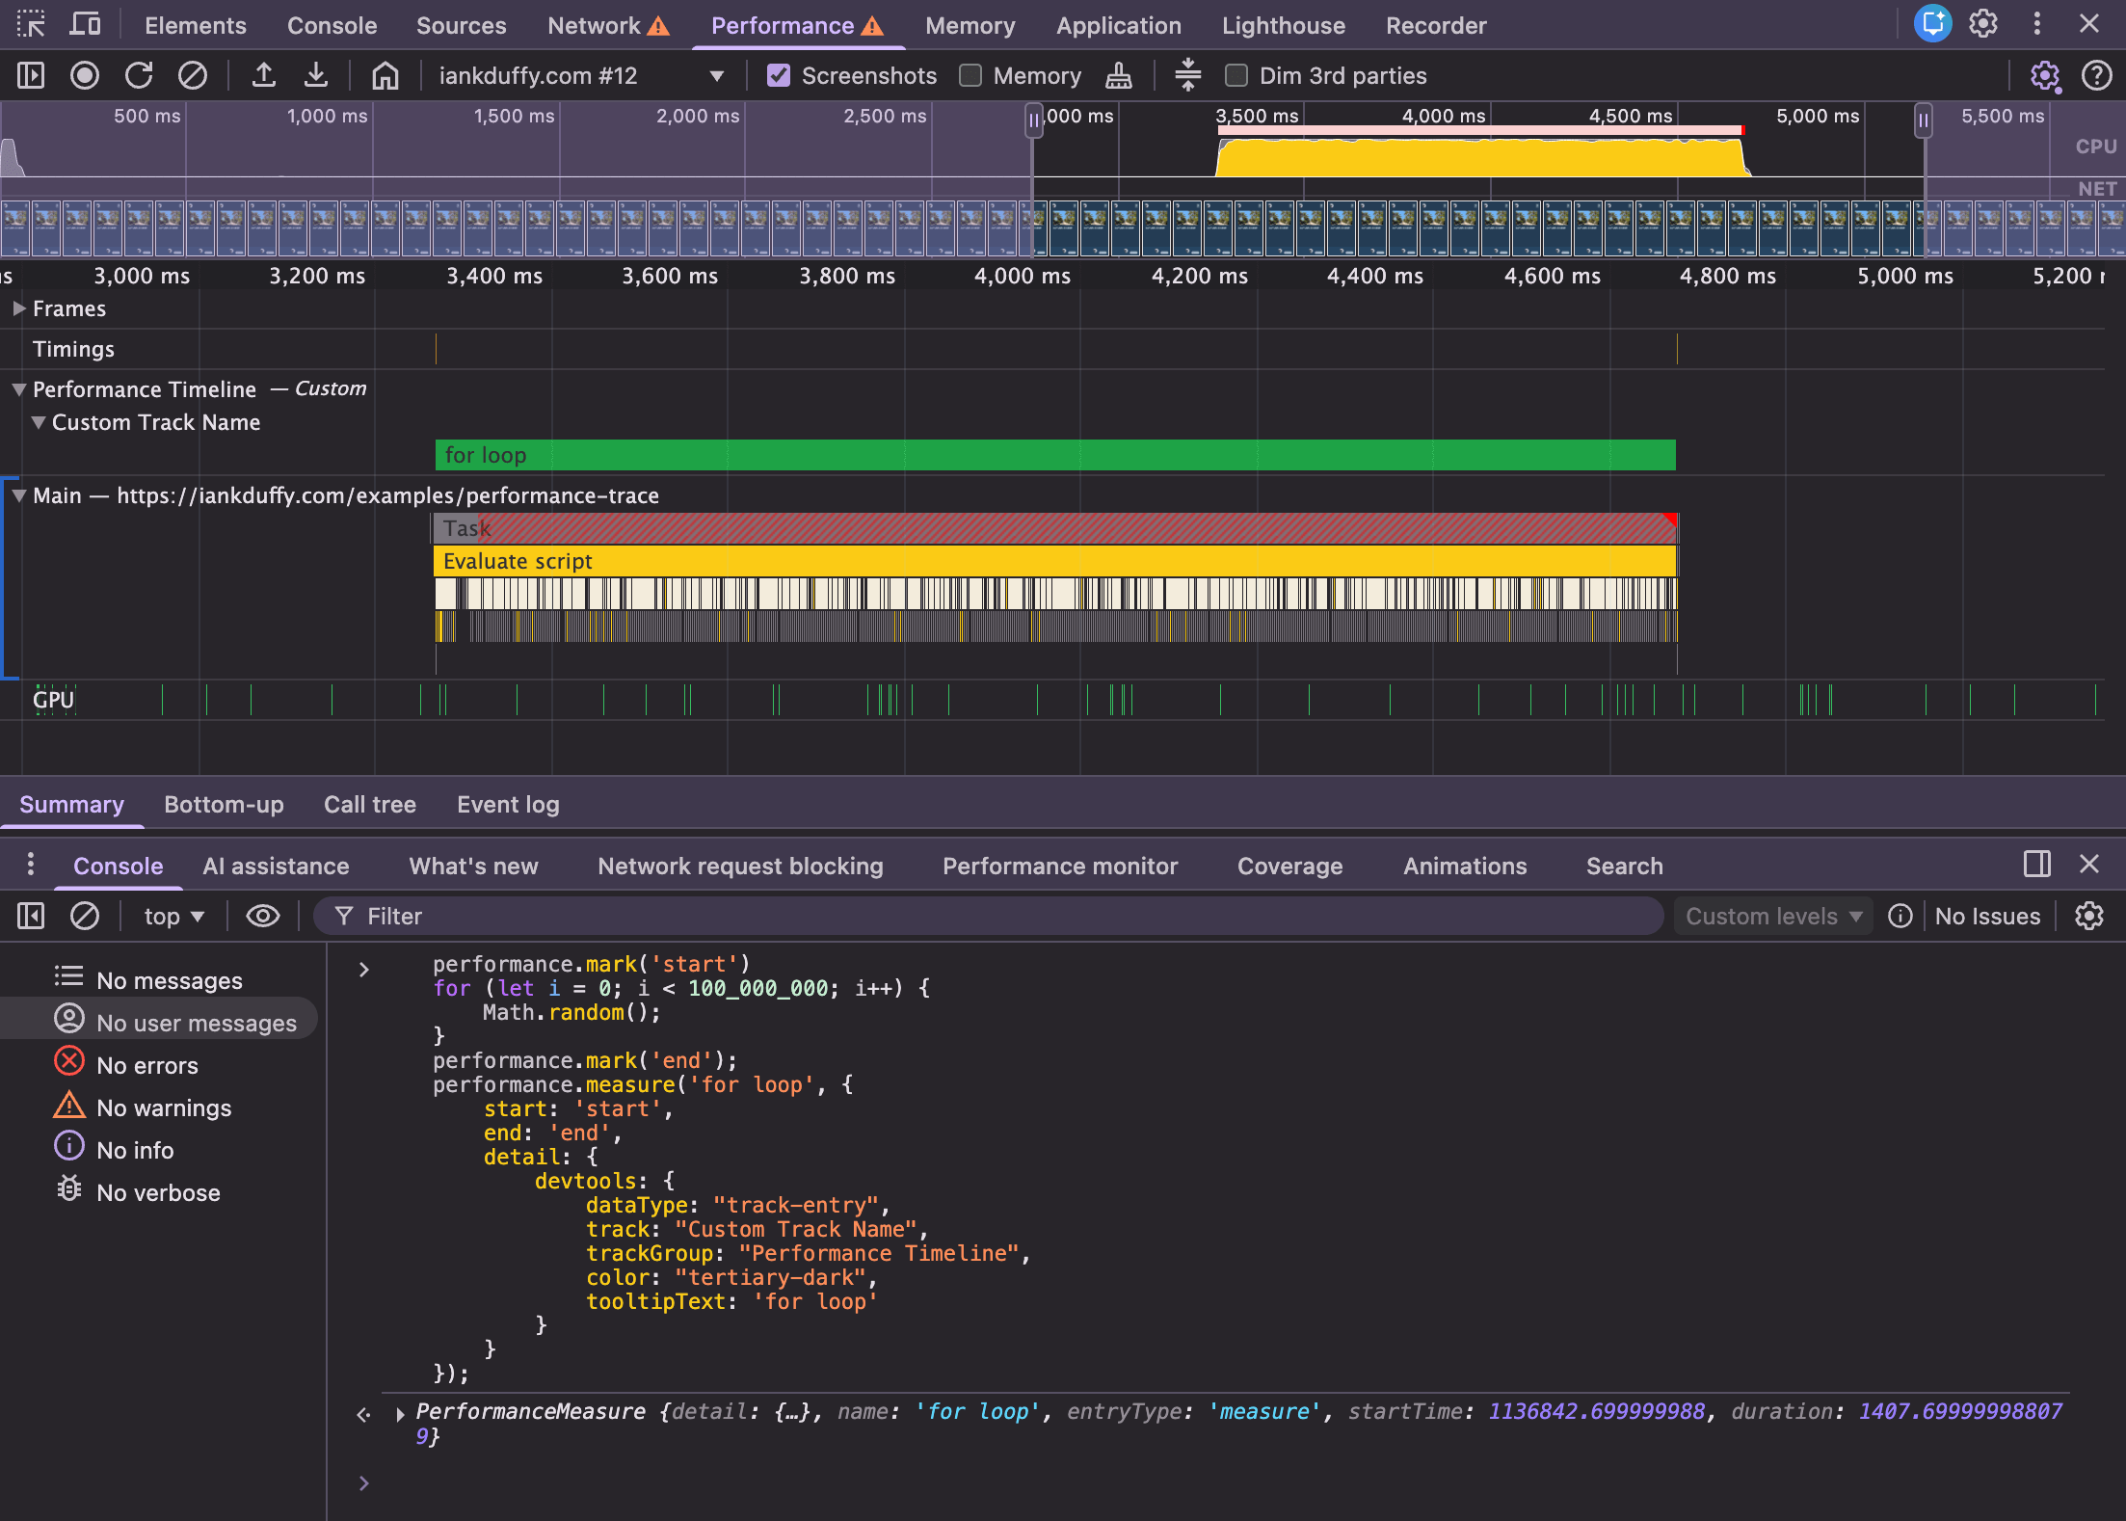This screenshot has width=2126, height=1521.
Task: Collapse the Custom Track Name track
Action: 39,422
